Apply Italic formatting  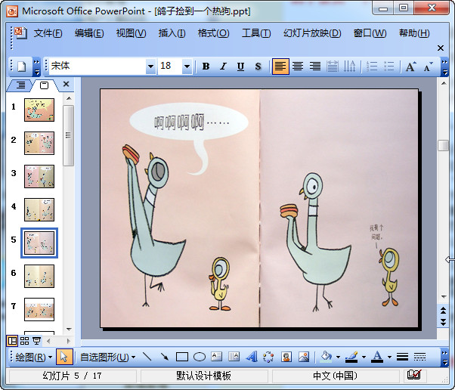click(223, 67)
